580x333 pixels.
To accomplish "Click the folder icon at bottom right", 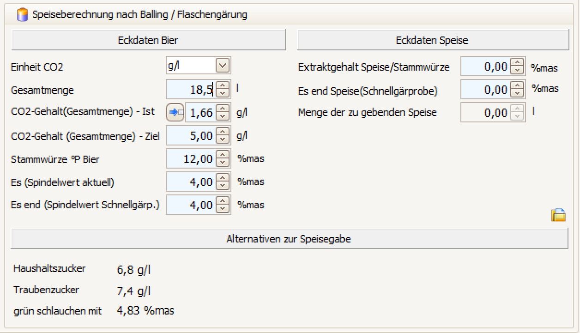I will [558, 215].
